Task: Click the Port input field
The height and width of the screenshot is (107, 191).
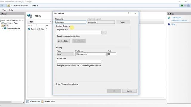Action: point(112,54)
